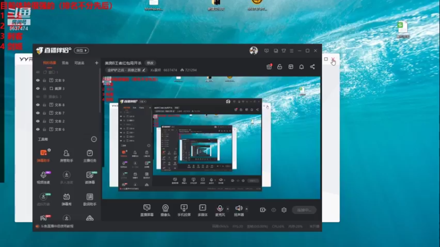Click the unlock padlock icon above preview
Screen dimensions: 440x247
point(279,66)
